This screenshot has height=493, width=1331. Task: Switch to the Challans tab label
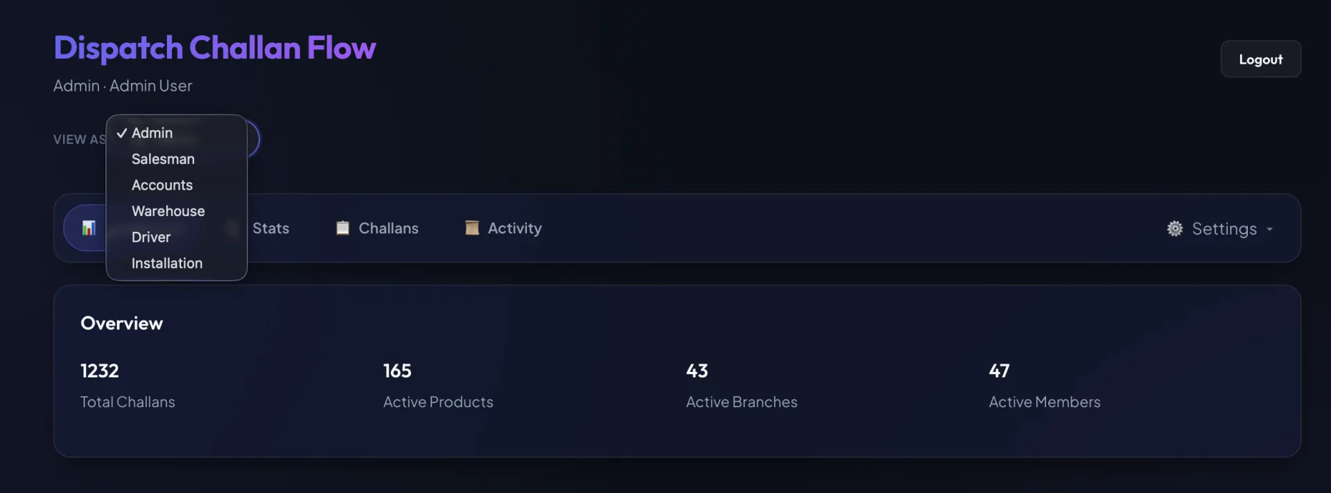pyautogui.click(x=388, y=228)
